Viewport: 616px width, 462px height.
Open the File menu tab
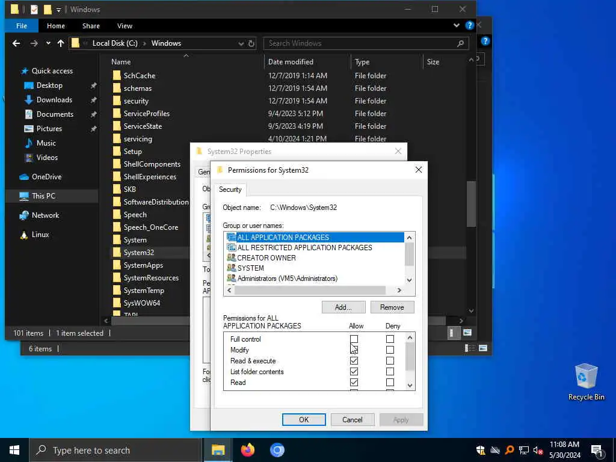(x=22, y=26)
